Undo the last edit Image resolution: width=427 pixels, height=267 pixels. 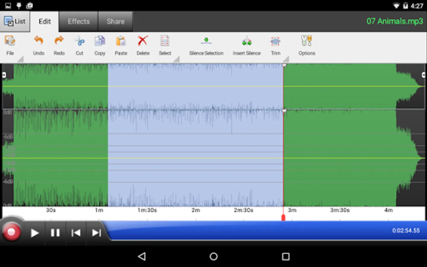point(38,44)
